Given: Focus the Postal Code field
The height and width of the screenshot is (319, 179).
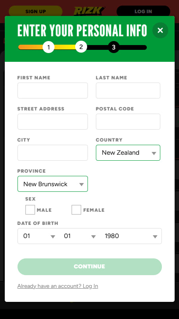Looking at the screenshot, I should (x=128, y=122).
